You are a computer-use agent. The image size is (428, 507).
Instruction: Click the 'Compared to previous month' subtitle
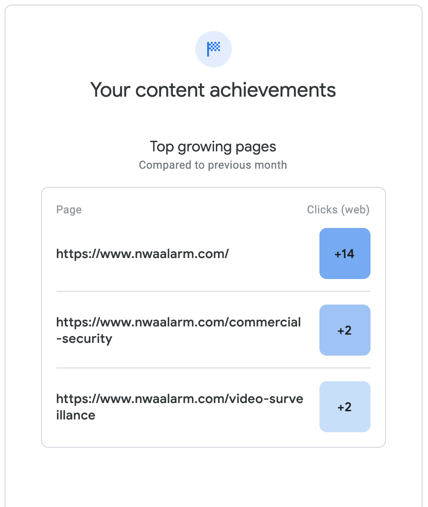click(x=213, y=165)
